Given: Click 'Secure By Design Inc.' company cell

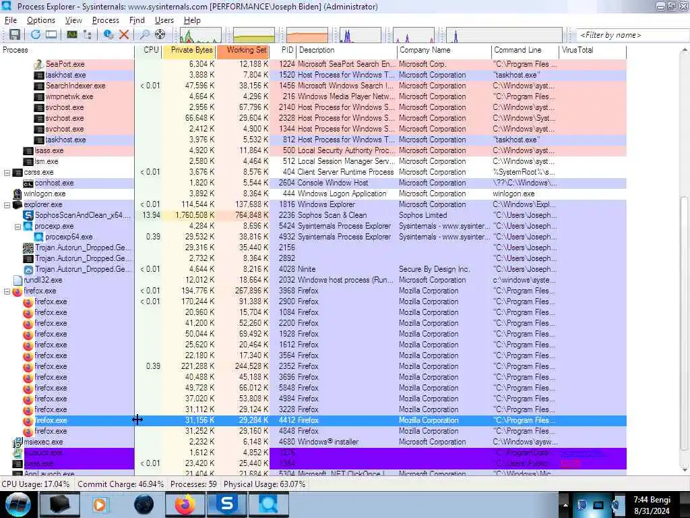Looking at the screenshot, I should point(434,270).
